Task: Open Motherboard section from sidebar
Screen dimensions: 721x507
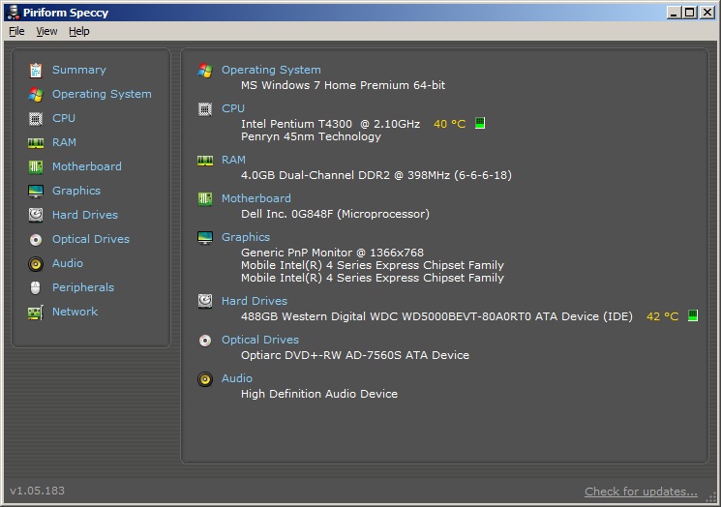Action: [87, 166]
